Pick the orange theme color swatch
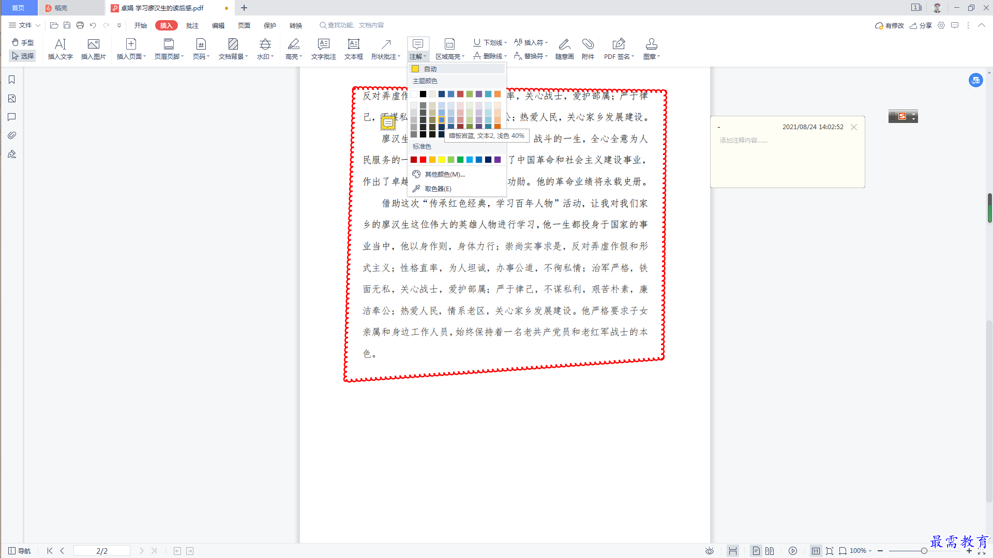The image size is (993, 558). tap(498, 94)
